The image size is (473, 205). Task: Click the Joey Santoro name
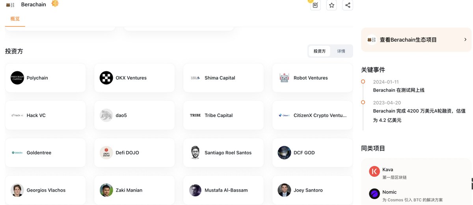[x=308, y=190]
